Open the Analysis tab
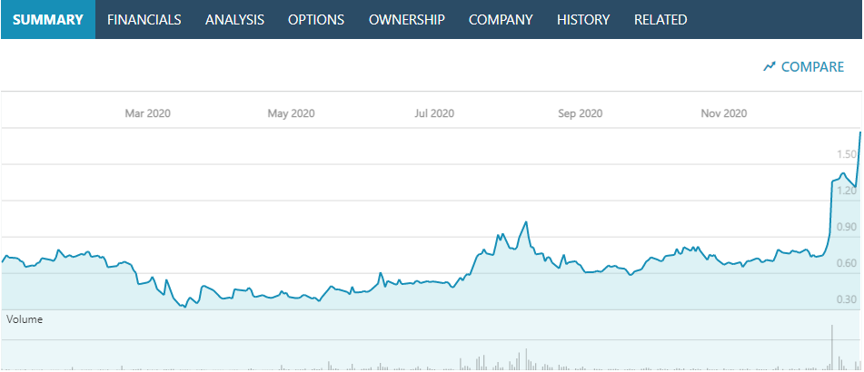This screenshot has width=864, height=372. tap(234, 20)
